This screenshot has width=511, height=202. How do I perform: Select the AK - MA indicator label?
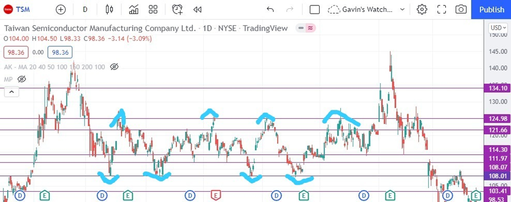(x=54, y=67)
